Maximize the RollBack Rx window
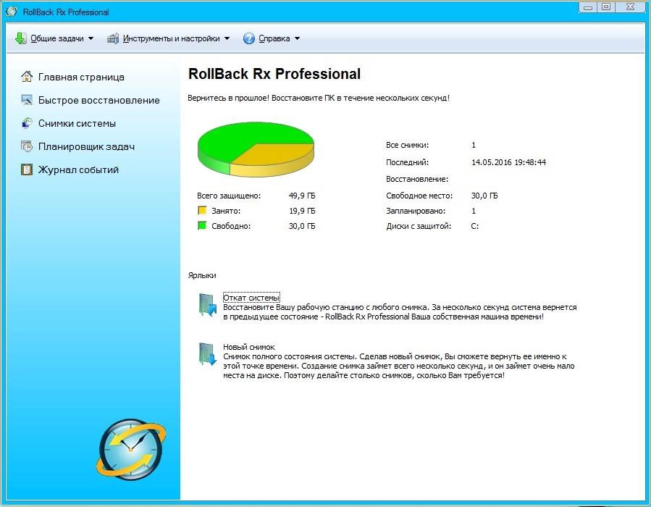651x507 pixels. tap(606, 7)
